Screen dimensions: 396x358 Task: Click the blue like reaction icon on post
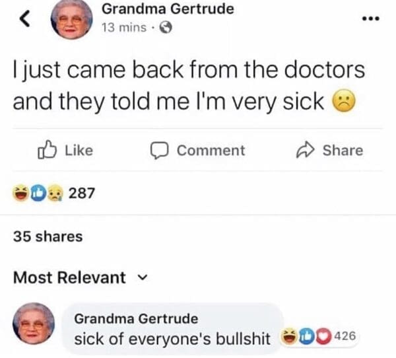click(x=38, y=193)
